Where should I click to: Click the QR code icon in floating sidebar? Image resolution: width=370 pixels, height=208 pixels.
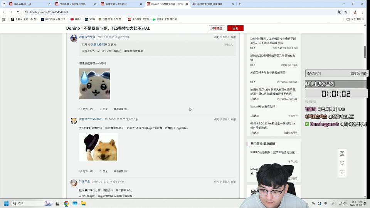pos(342,153)
